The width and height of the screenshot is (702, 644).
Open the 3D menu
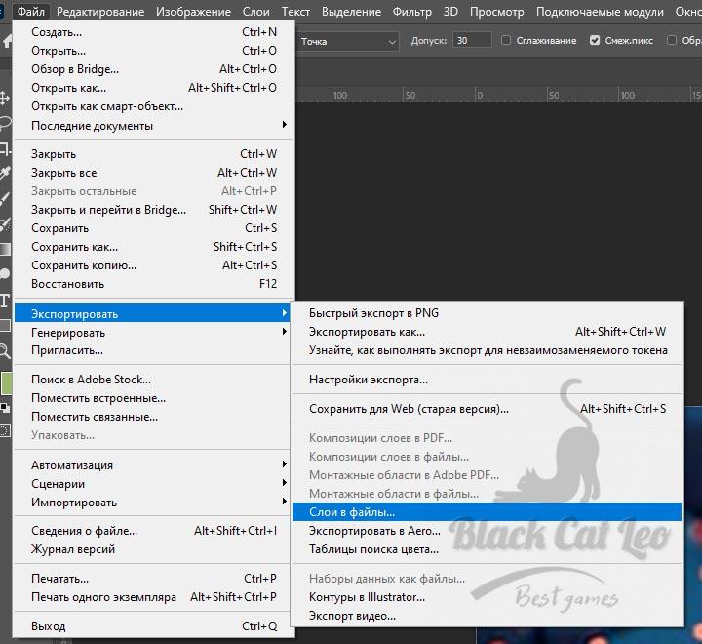coord(450,11)
